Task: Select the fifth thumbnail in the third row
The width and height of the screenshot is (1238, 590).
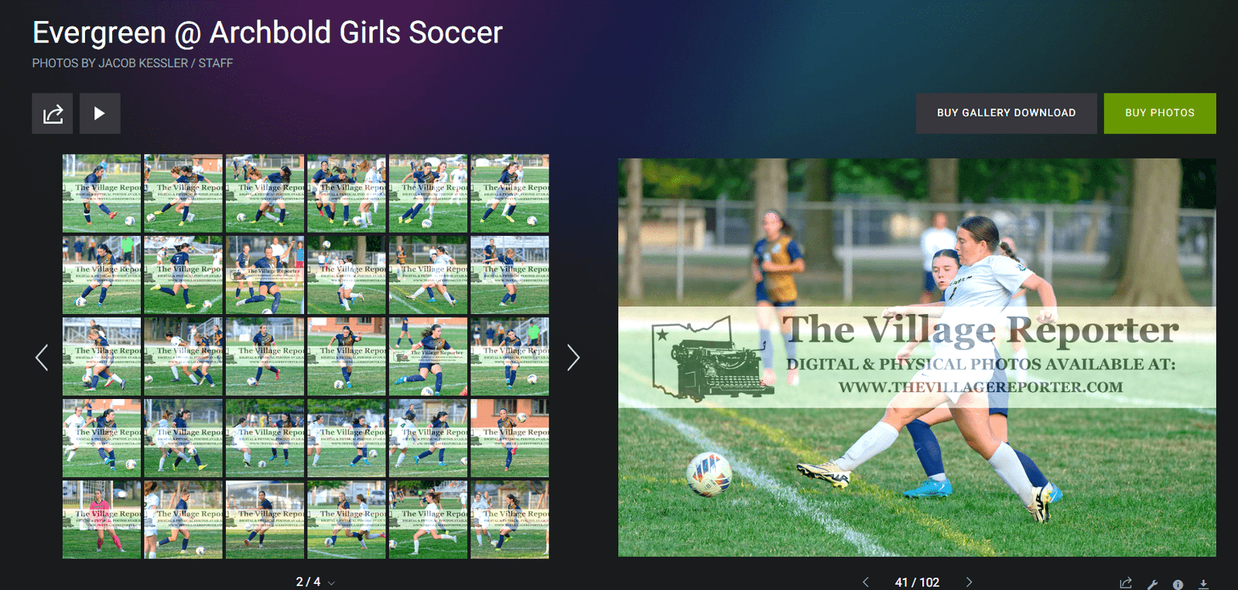Action: tap(429, 356)
